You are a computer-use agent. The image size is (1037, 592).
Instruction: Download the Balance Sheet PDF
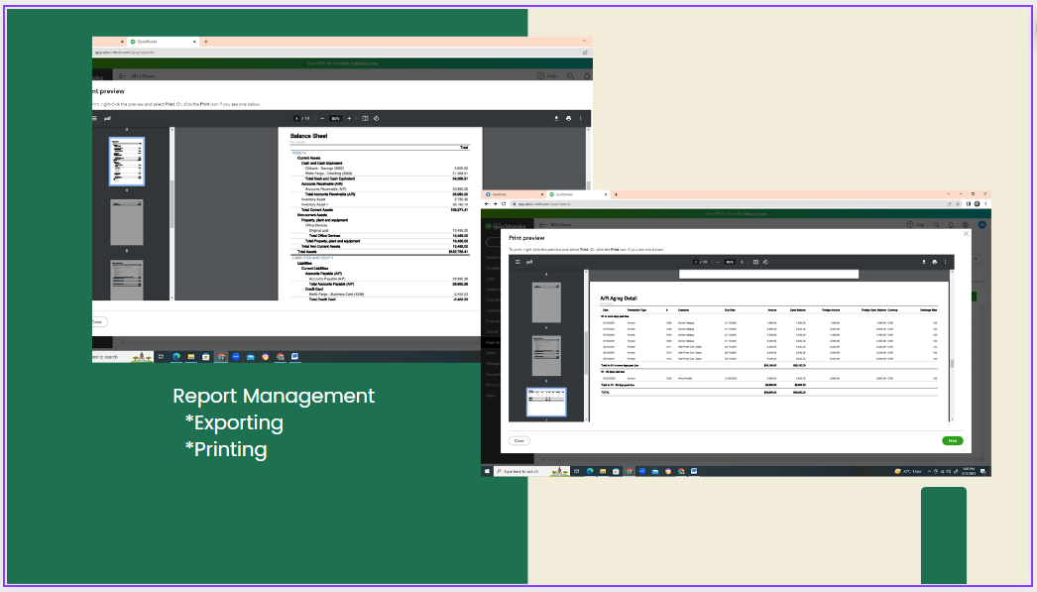[x=556, y=118]
